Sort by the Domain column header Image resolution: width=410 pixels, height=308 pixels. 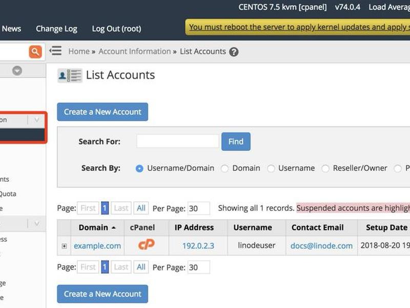point(97,227)
